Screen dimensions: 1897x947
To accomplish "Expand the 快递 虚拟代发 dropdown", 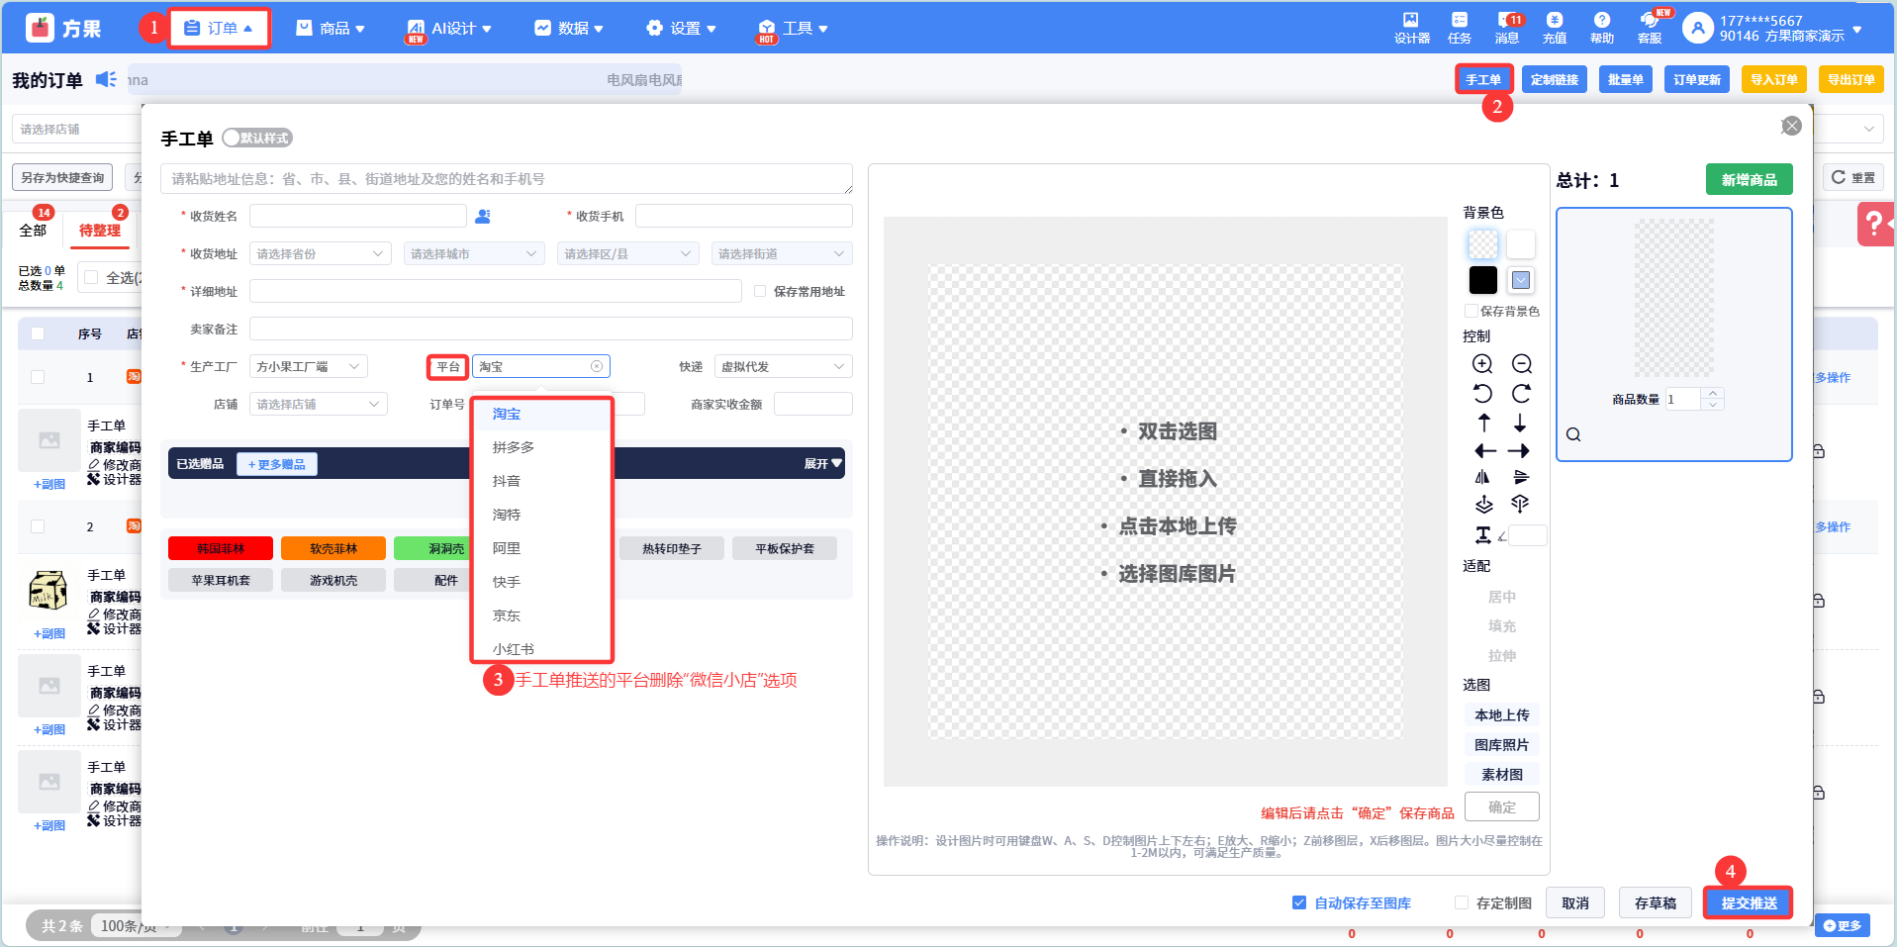I will [782, 367].
